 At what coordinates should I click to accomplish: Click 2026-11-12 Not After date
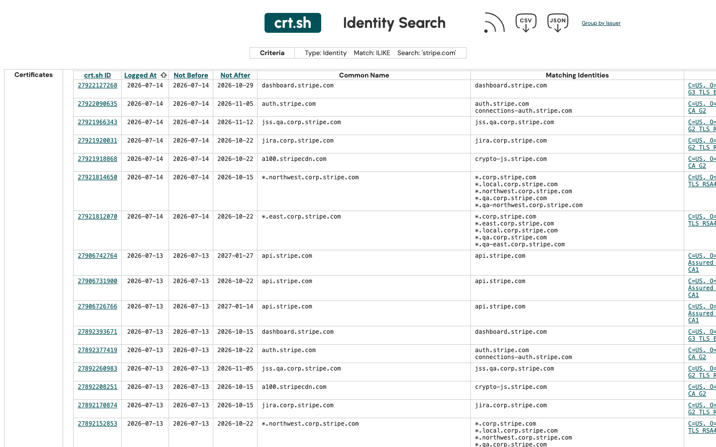click(x=235, y=122)
